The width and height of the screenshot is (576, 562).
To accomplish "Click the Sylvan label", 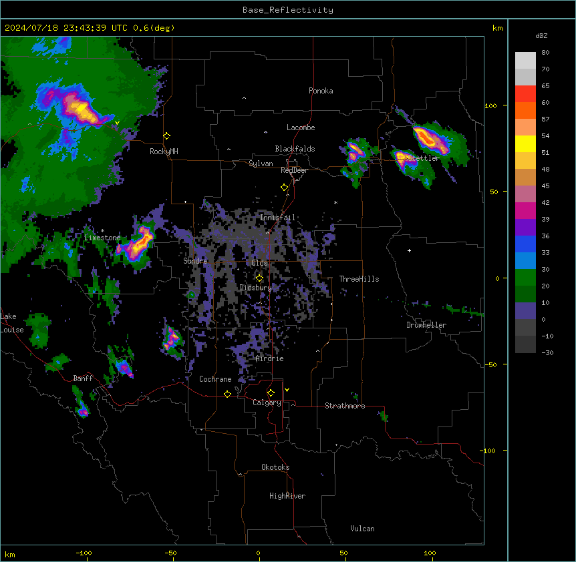I will 261,164.
